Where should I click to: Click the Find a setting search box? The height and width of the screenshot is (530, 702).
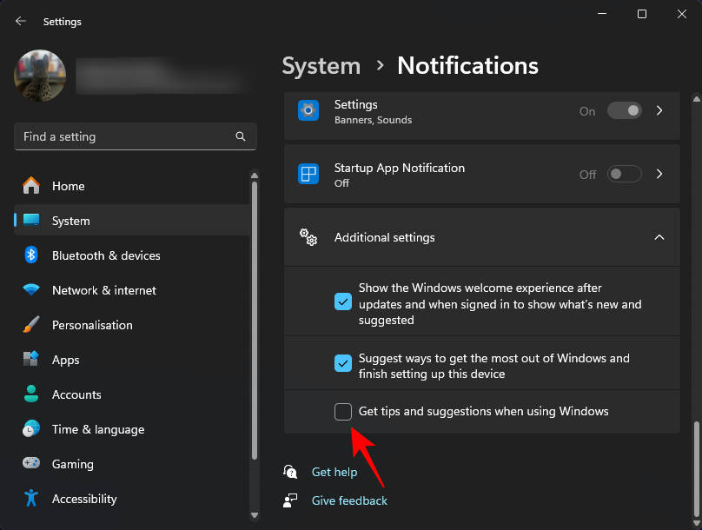[136, 136]
